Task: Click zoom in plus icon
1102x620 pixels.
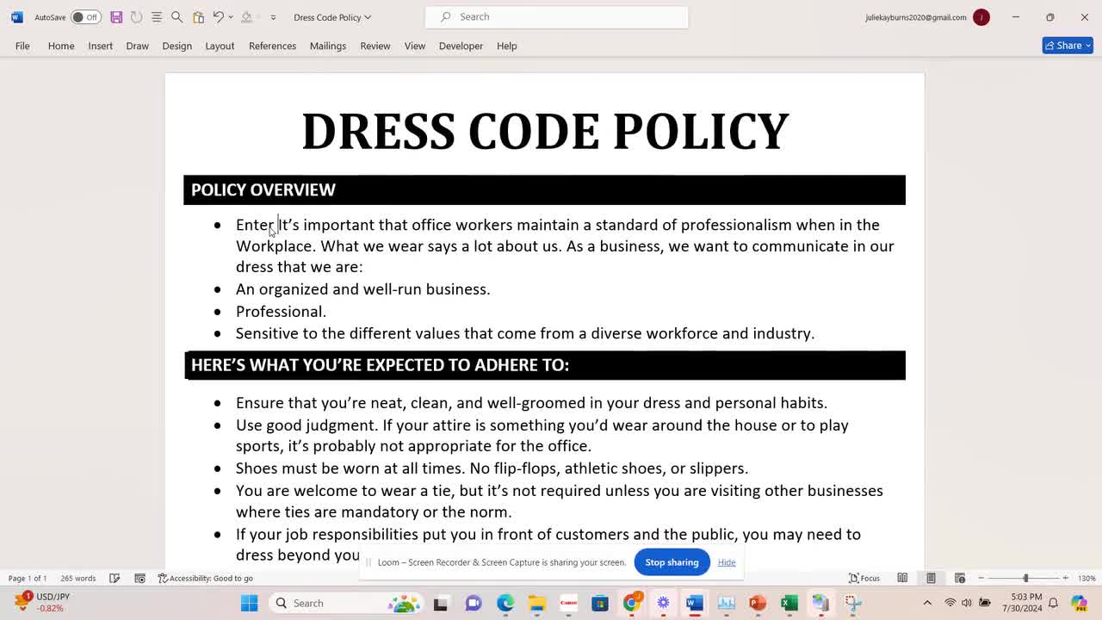Action: (x=1065, y=578)
